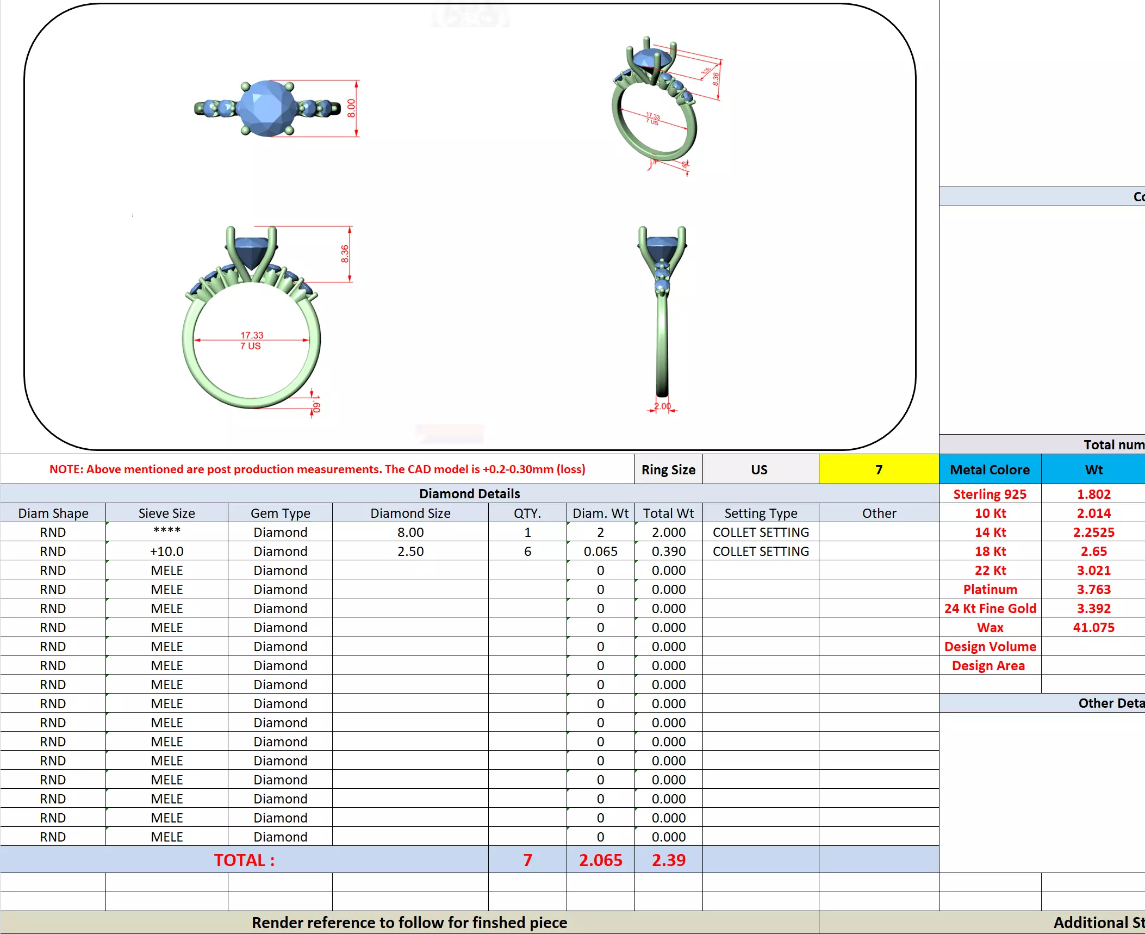The width and height of the screenshot is (1145, 934).
Task: Select the Setting Type column header
Action: (x=760, y=513)
